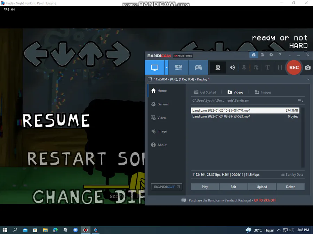
Task: Click the output path C:\Users\Syathir\Documents\Bandicam
Action: (220, 101)
